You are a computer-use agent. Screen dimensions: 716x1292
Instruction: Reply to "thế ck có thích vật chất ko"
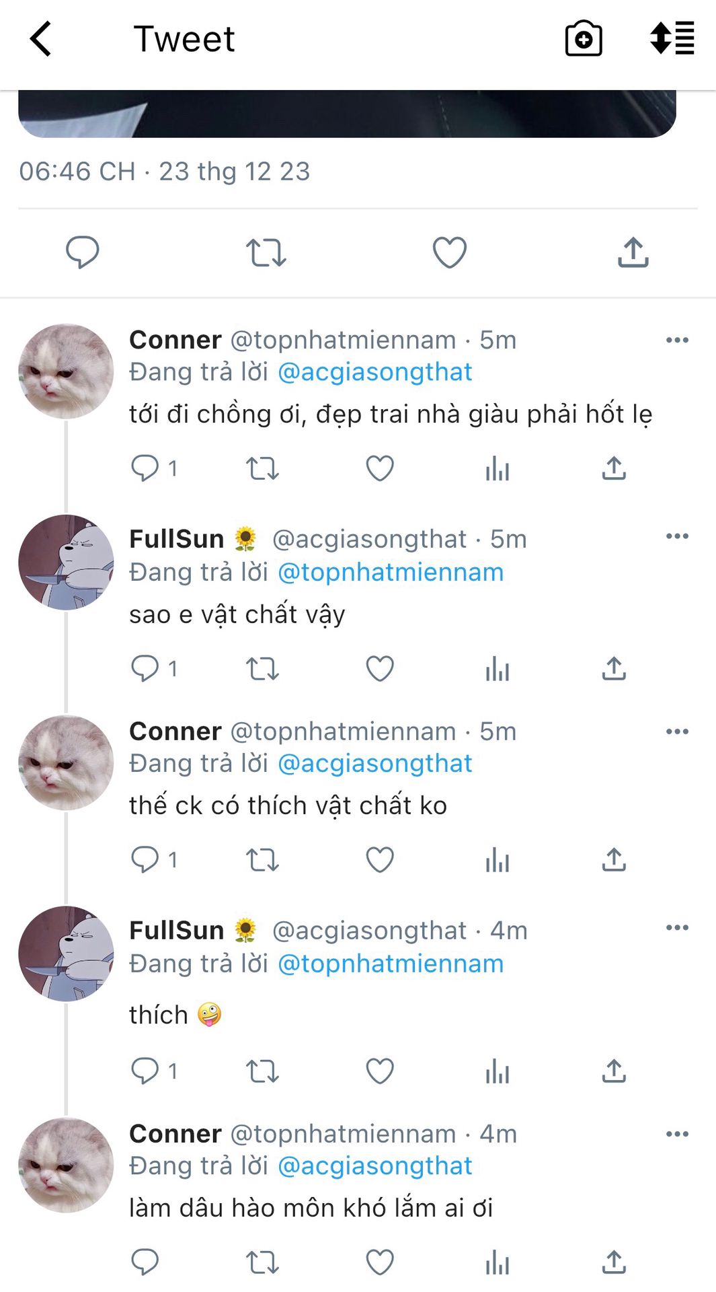pyautogui.click(x=145, y=859)
